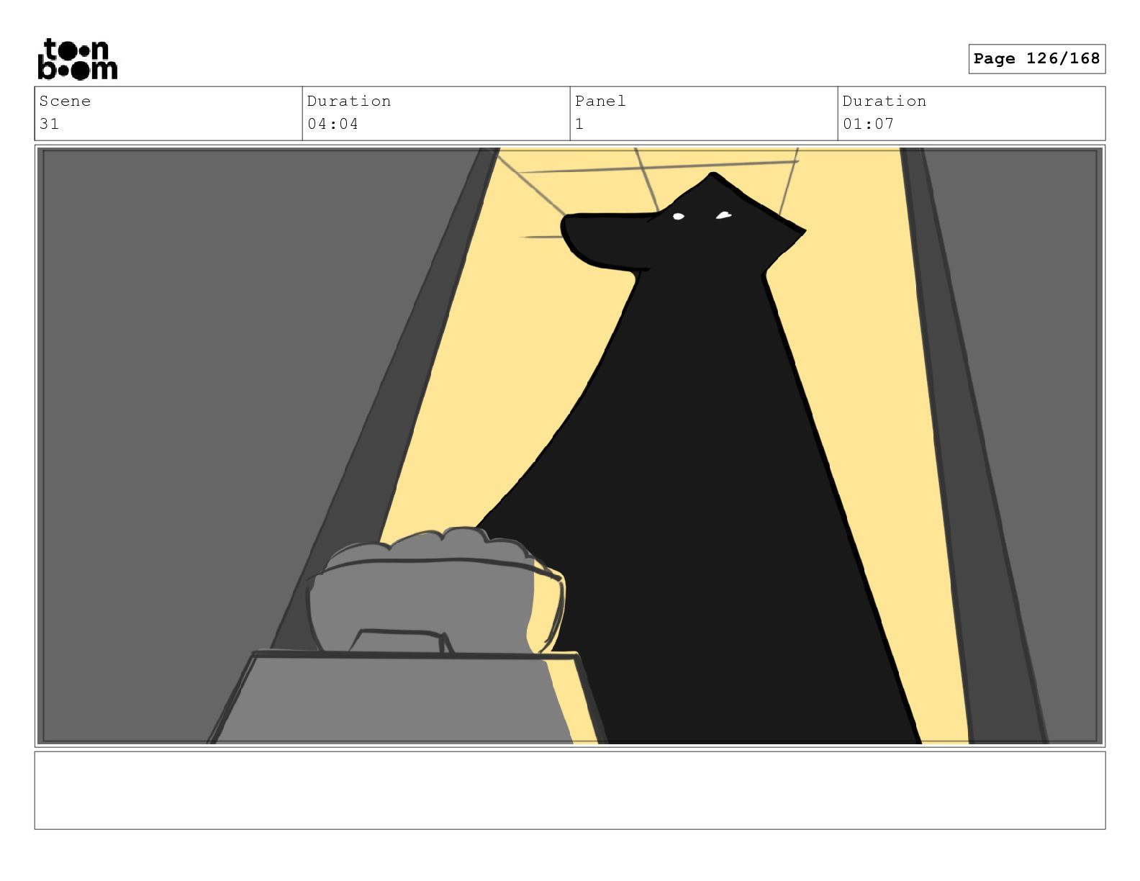Click the scene duration value '04:04'
Image resolution: width=1140 pixels, height=881 pixels.
(x=332, y=124)
